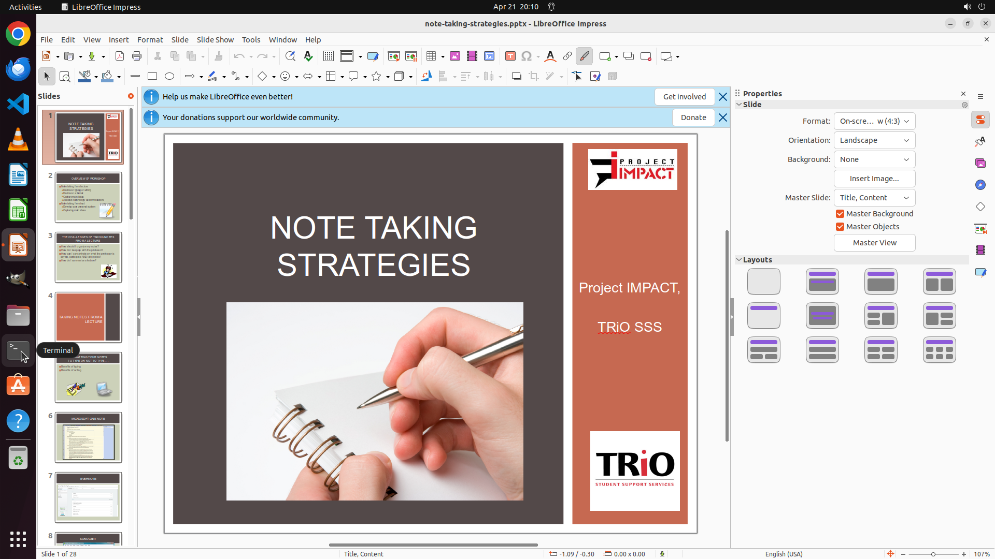Collapse the Layouts section expander
995x559 pixels.
(x=739, y=260)
